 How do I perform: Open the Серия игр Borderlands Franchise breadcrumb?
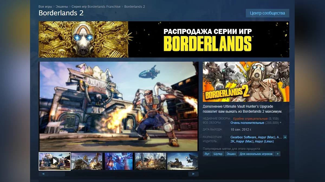[x=96, y=6]
